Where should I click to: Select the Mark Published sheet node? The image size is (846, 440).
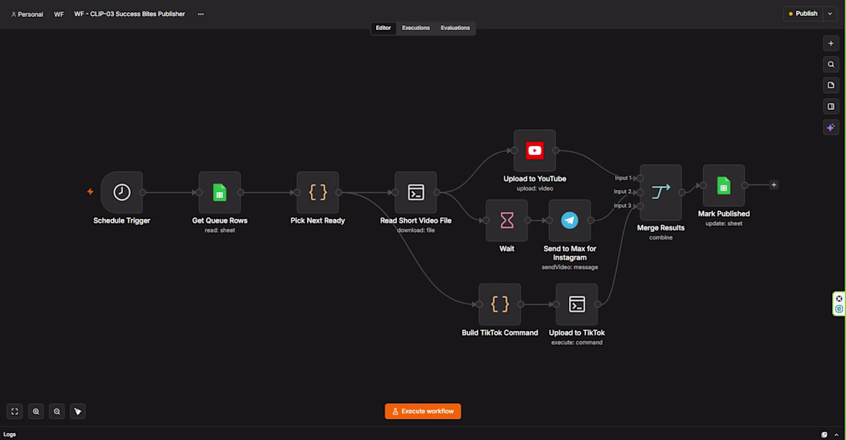tap(724, 185)
